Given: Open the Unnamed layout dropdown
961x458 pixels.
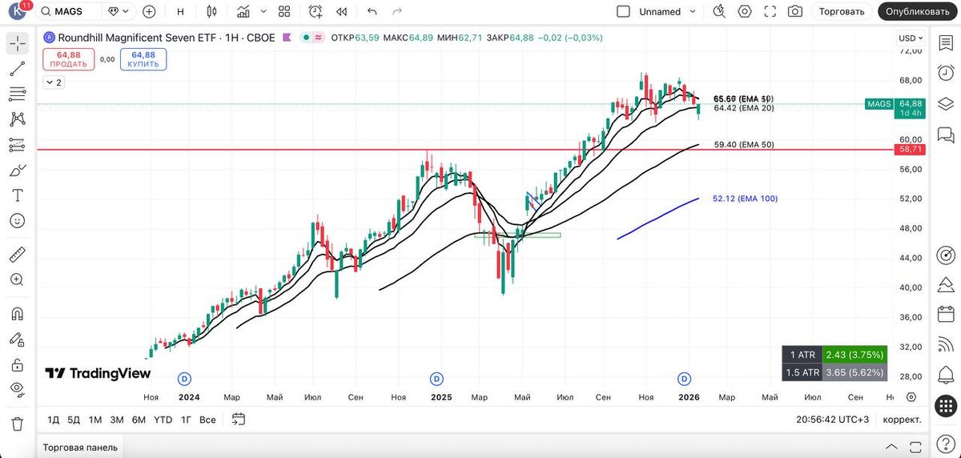Looking at the screenshot, I should 691,11.
